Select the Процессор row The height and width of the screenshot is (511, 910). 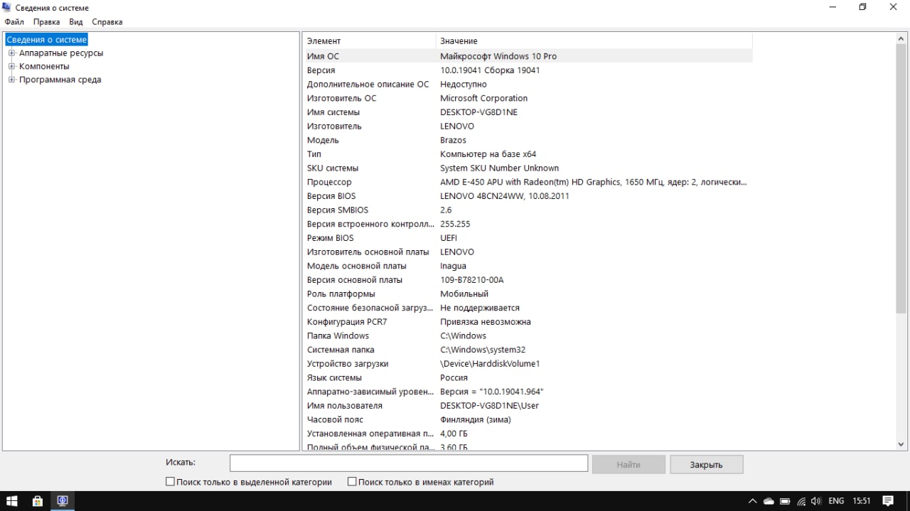click(528, 182)
